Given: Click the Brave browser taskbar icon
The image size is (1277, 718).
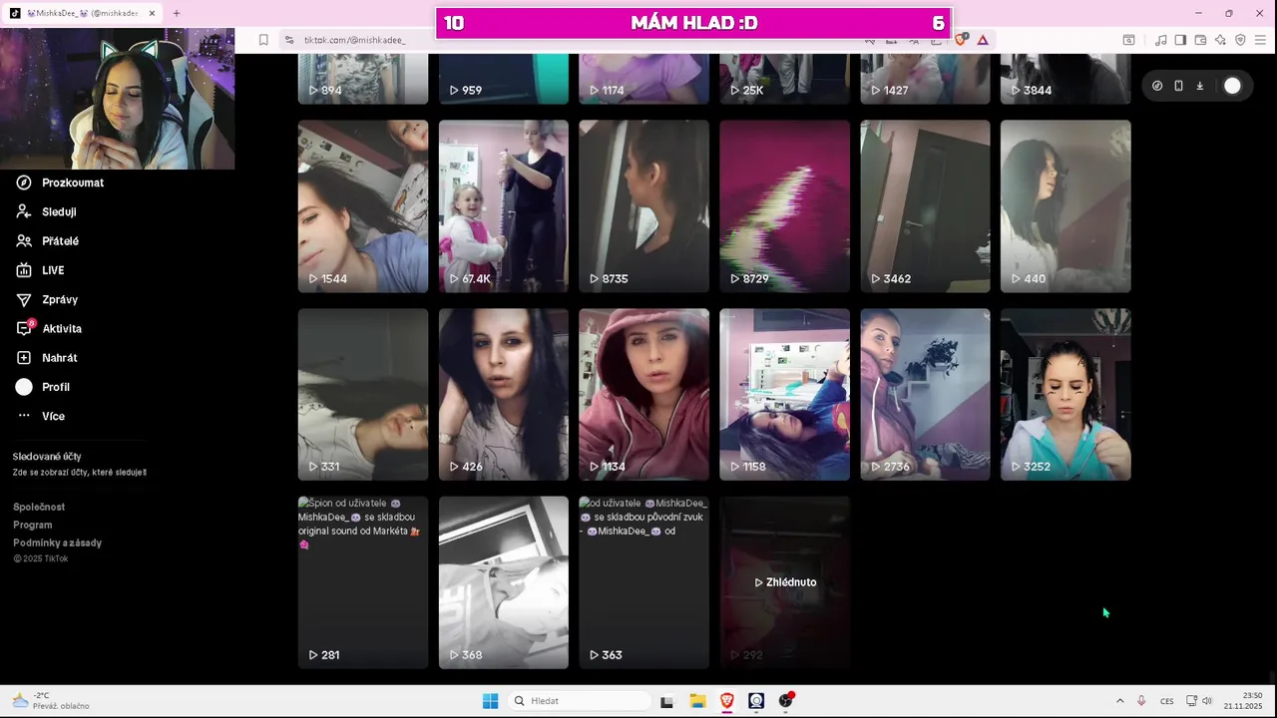Looking at the screenshot, I should 726,701.
